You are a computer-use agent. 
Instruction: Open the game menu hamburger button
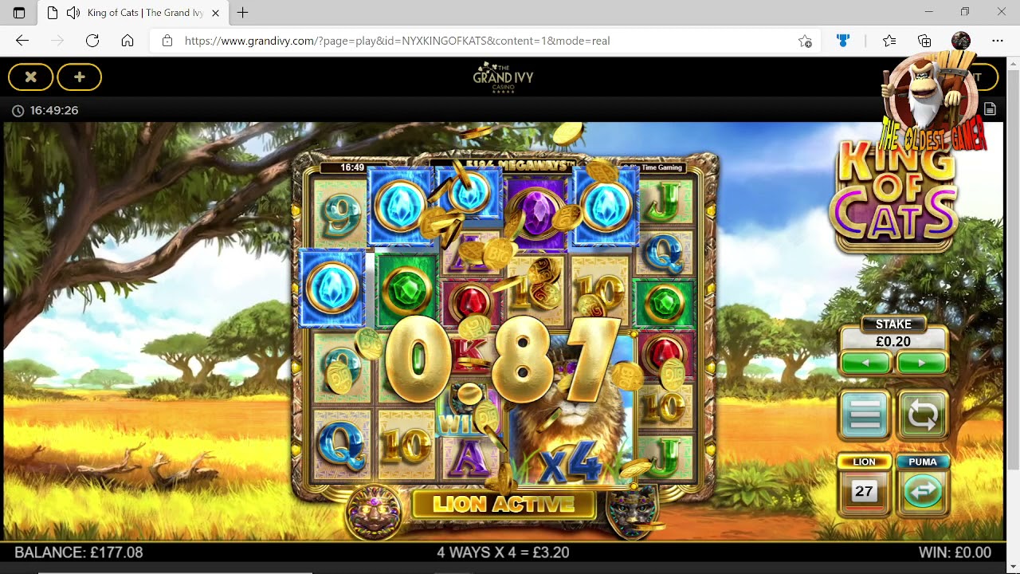point(865,415)
